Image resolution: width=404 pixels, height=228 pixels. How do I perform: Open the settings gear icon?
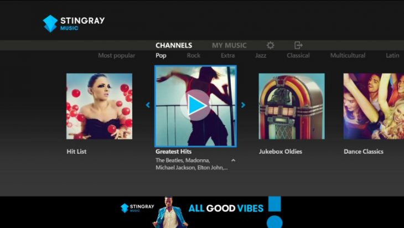point(270,45)
